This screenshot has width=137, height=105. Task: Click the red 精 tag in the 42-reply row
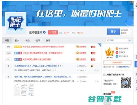21,59
